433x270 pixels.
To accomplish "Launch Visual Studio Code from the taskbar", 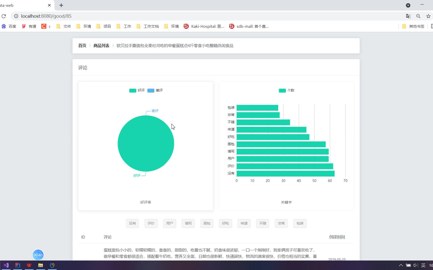I will tap(6, 265).
